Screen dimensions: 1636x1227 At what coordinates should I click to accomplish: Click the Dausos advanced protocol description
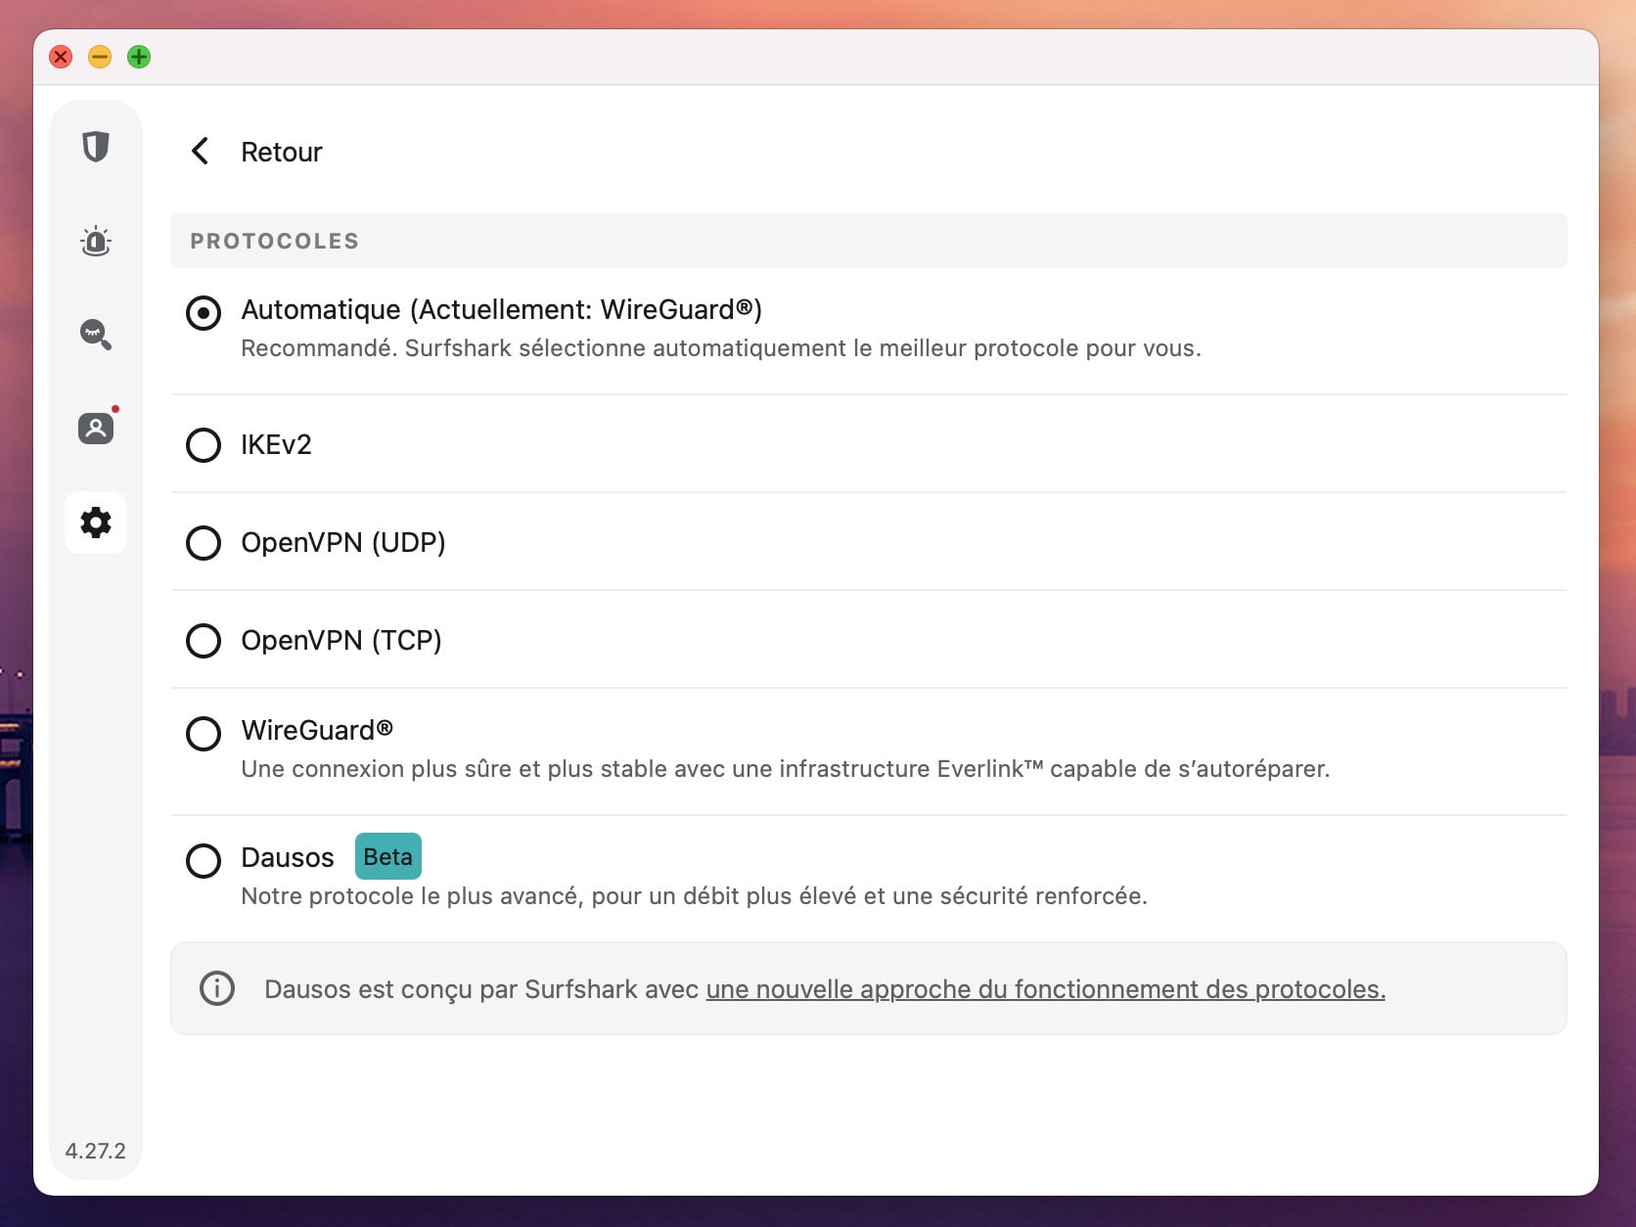point(694,895)
